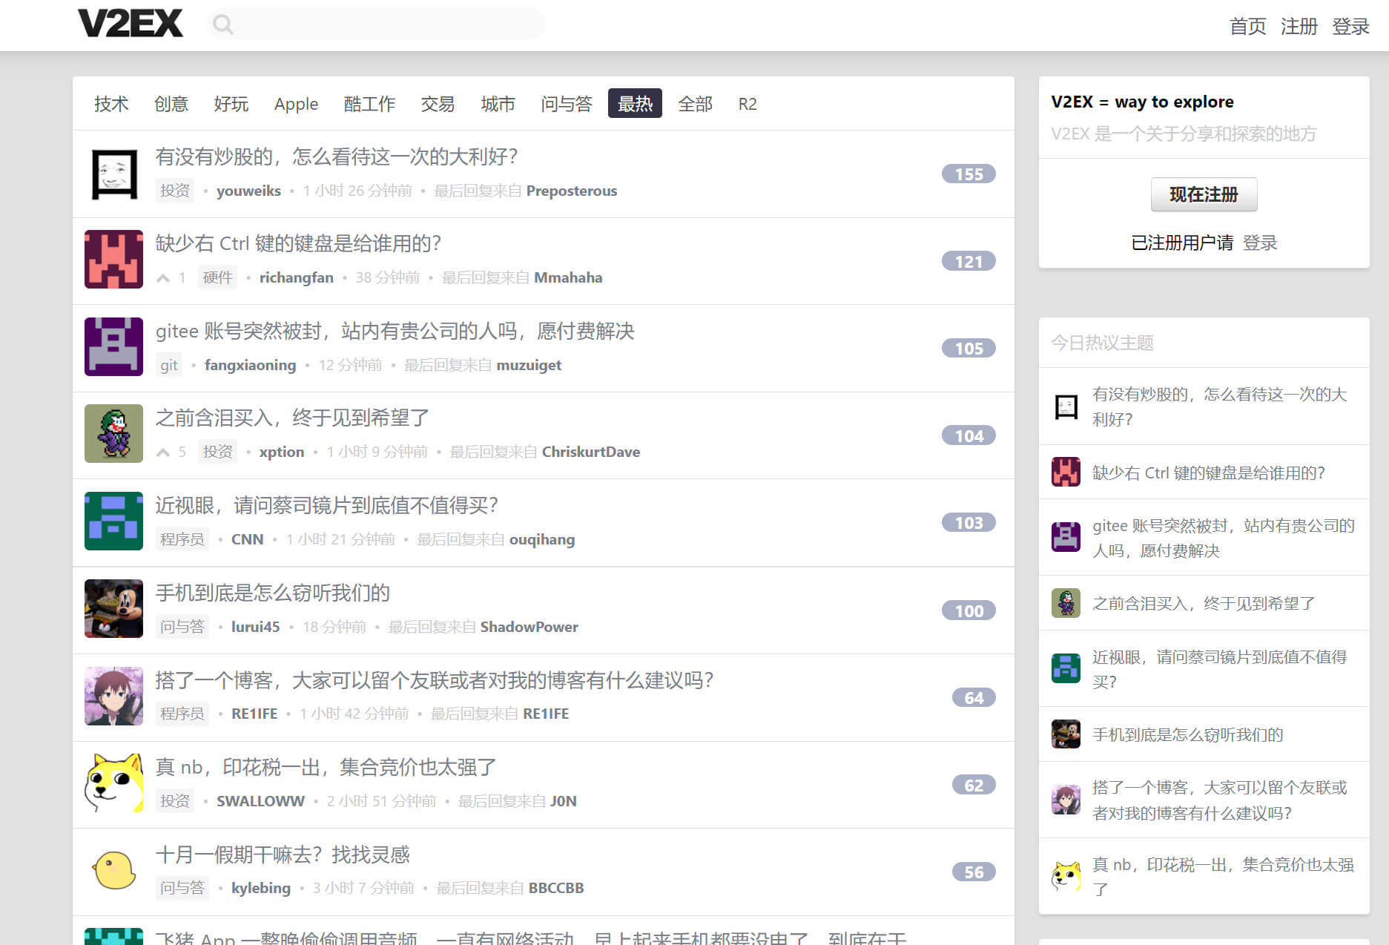Open the gitee 账号突然被封 topic title
Image resolution: width=1389 pixels, height=945 pixels.
395,331
